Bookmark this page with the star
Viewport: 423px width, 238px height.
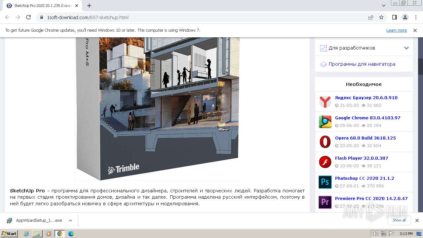coord(381,17)
